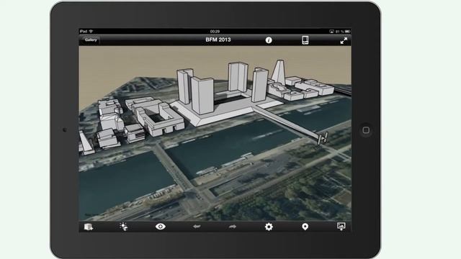Tap the device view icon in top bar
461x259 pixels.
click(x=305, y=40)
